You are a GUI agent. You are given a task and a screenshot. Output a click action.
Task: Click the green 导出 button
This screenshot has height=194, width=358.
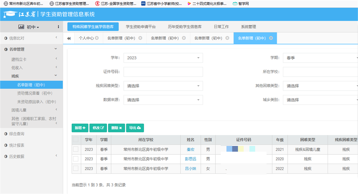coord(135,128)
